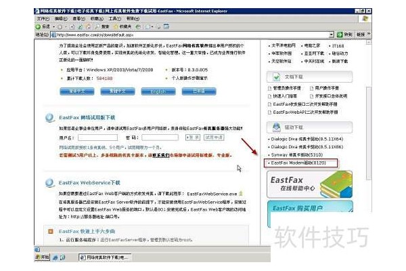Open the 帮助(H) Help menu

tap(133, 19)
